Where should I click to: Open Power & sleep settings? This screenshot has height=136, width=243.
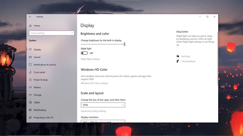(x=41, y=80)
